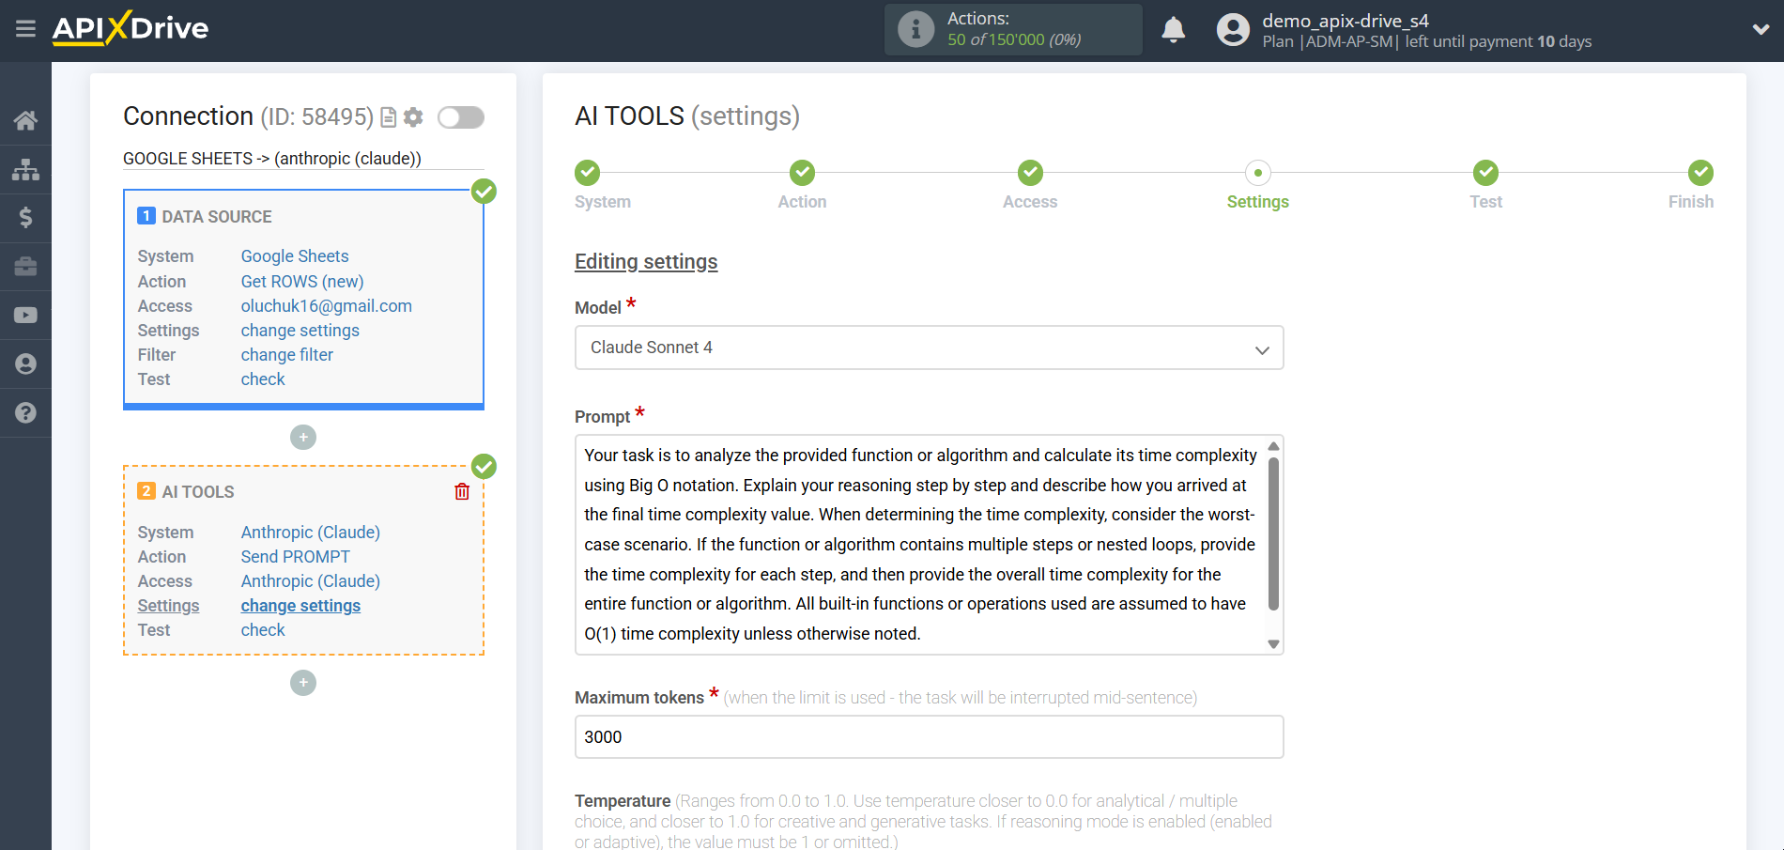This screenshot has width=1784, height=850.
Task: Expand the account dropdown chevron
Action: [1761, 29]
